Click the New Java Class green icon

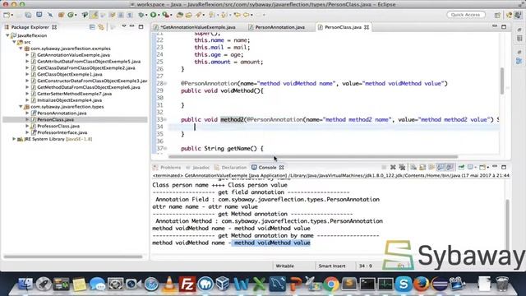[x=71, y=15]
